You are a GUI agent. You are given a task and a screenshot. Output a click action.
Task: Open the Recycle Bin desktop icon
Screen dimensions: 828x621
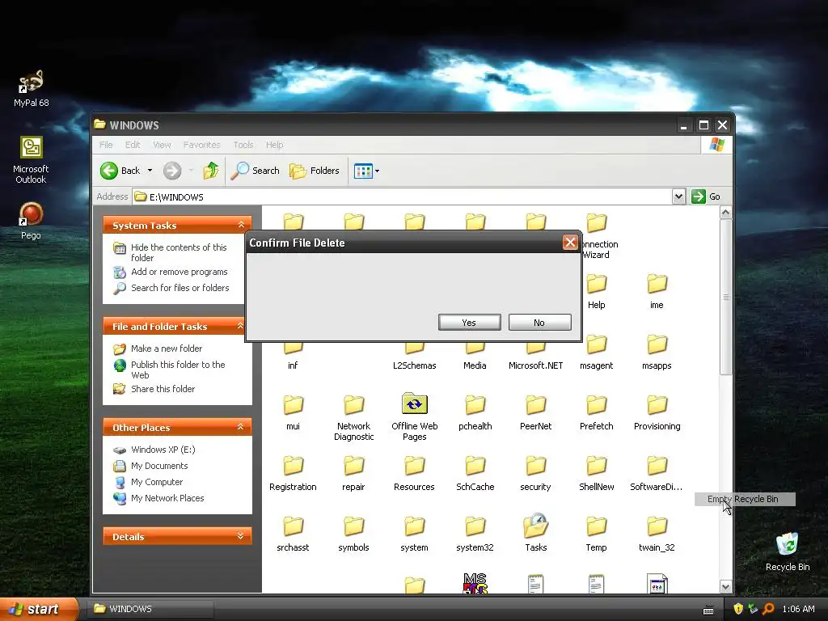tap(788, 551)
